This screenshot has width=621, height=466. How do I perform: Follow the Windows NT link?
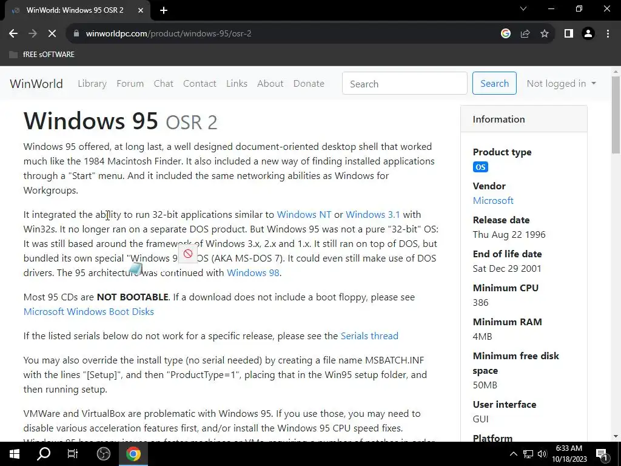pos(304,214)
